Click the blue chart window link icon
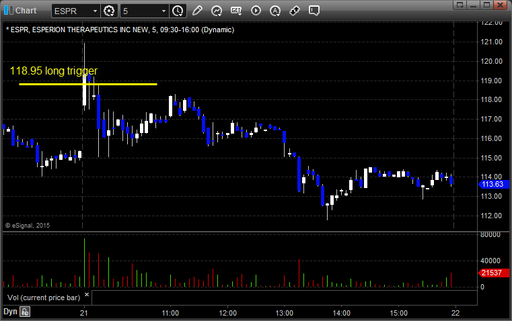 [9, 11]
